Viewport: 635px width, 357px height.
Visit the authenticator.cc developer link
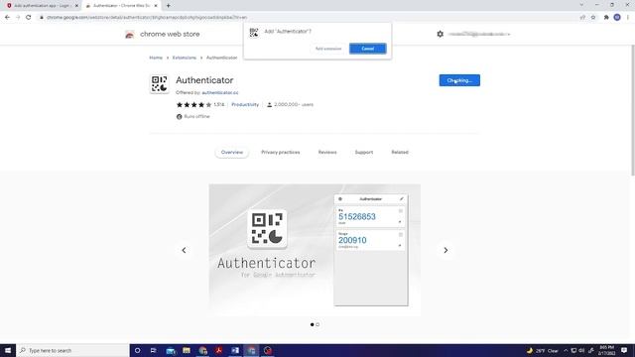pyautogui.click(x=220, y=92)
